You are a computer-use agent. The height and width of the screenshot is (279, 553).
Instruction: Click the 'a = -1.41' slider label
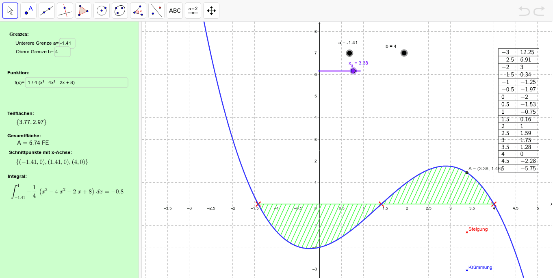(x=348, y=43)
